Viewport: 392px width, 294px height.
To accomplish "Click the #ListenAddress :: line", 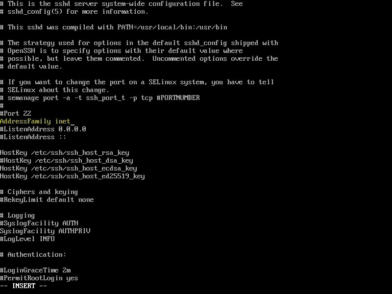I will tap(33, 137).
